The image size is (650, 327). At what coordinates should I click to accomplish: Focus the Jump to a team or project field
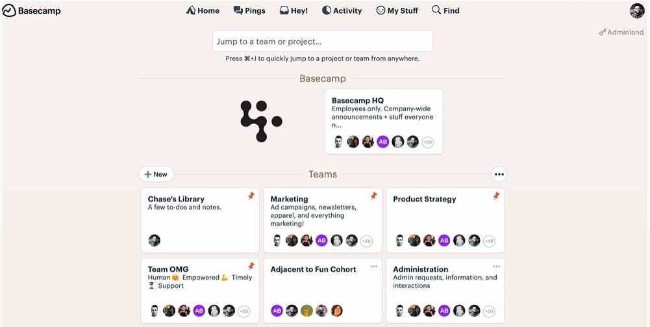(323, 41)
